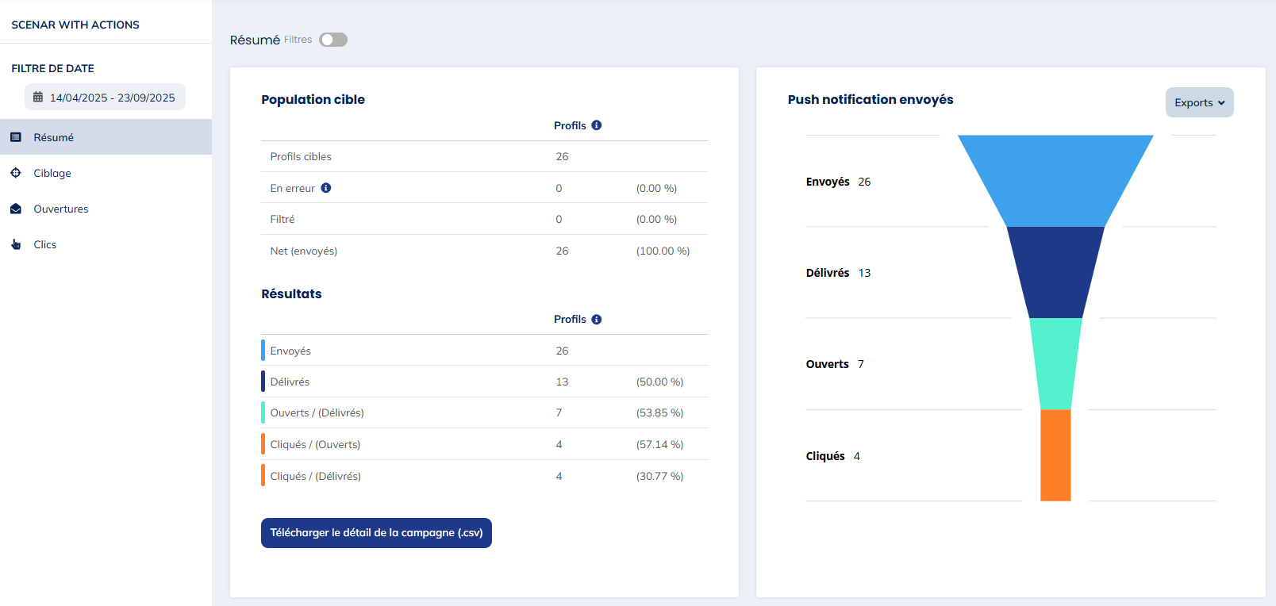Screen dimensions: 1276x606
Task: Download the campaign detail CSV
Action: click(376, 533)
